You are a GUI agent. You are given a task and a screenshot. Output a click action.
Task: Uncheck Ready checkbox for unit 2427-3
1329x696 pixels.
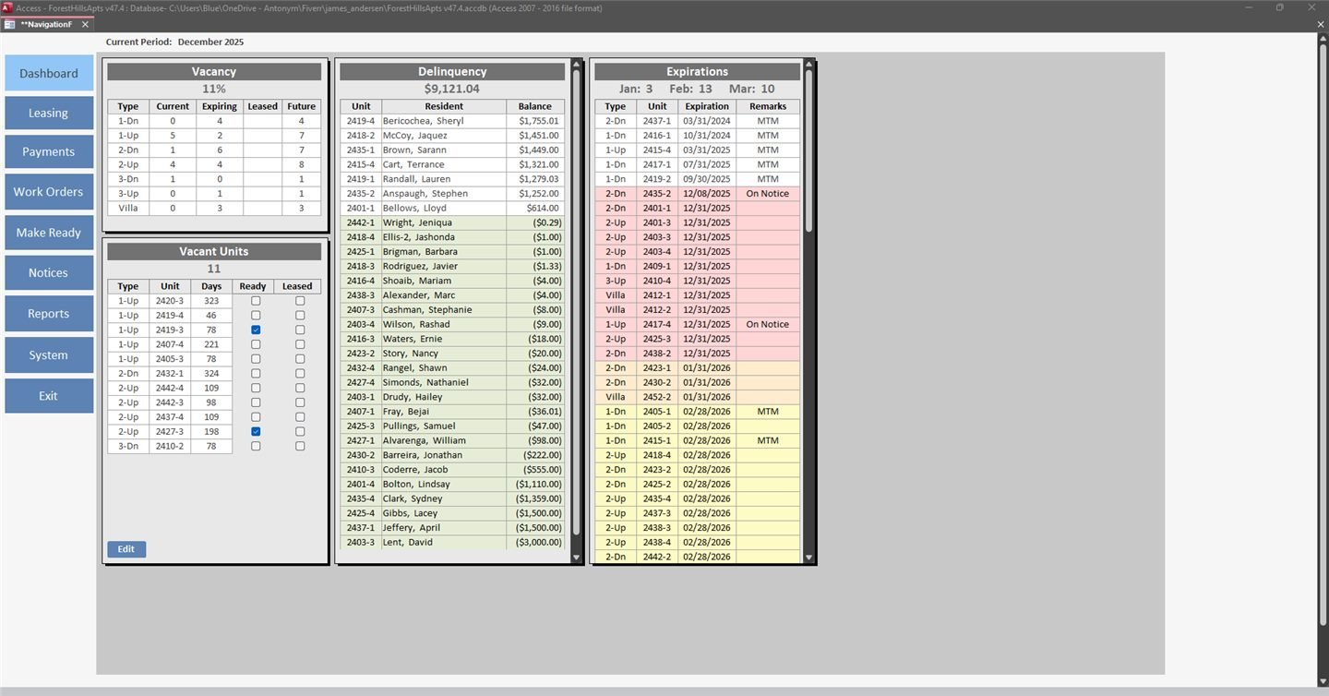point(256,431)
